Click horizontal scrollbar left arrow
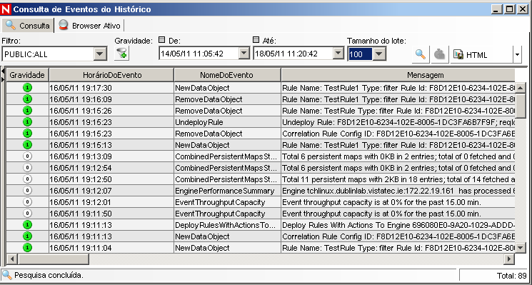The width and height of the screenshot is (532, 285). click(12, 259)
